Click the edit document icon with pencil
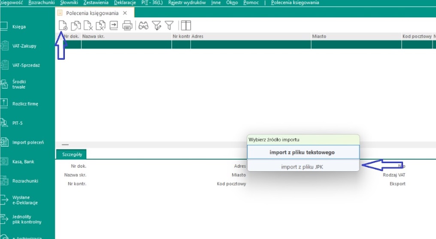The image size is (436, 239). click(76, 26)
